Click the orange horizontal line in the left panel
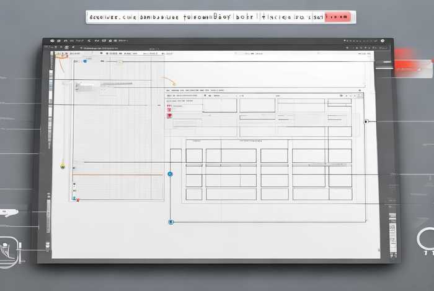This screenshot has width=434, height=291. pos(118,175)
